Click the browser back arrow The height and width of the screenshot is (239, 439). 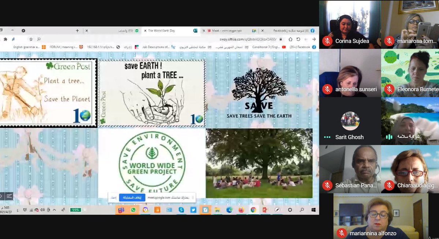click(314, 39)
